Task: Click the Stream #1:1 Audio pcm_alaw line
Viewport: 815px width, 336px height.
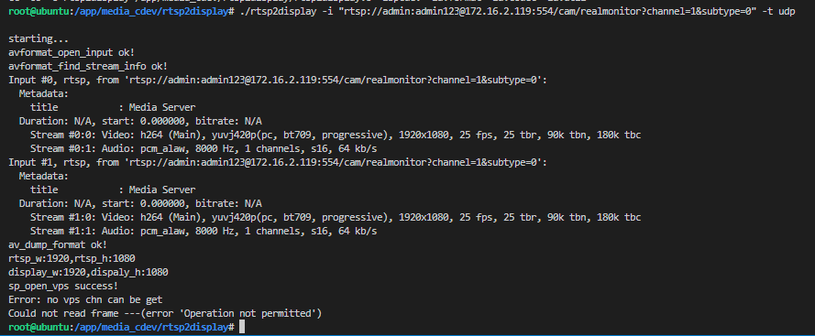Action: point(204,231)
